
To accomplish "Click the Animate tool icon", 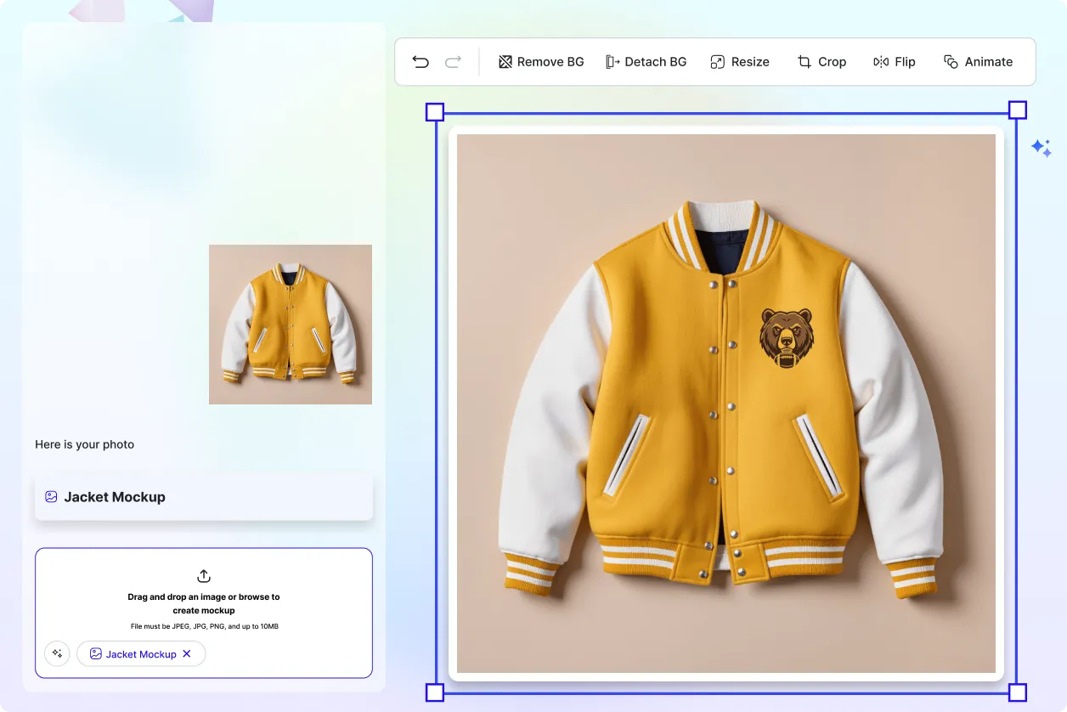I will (x=949, y=61).
